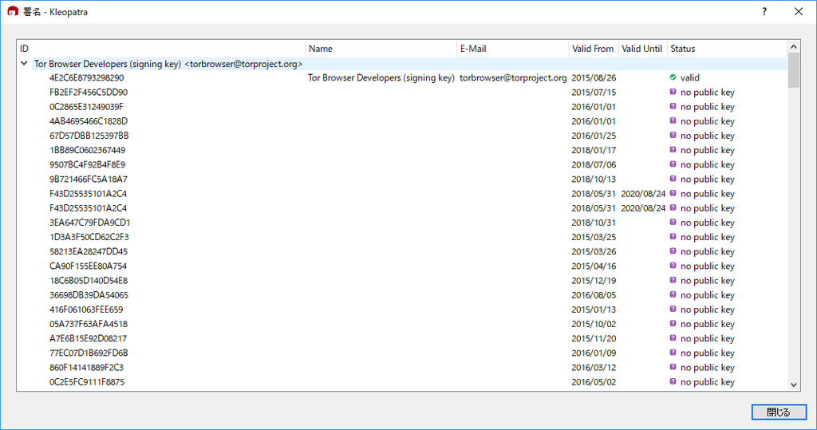Sort by the Status column header
The image size is (817, 430).
point(727,49)
